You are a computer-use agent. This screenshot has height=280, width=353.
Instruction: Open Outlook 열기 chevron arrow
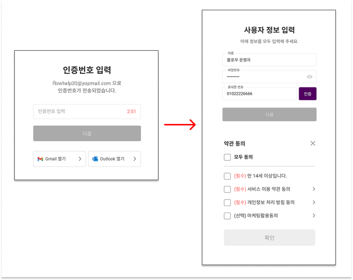coord(134,159)
